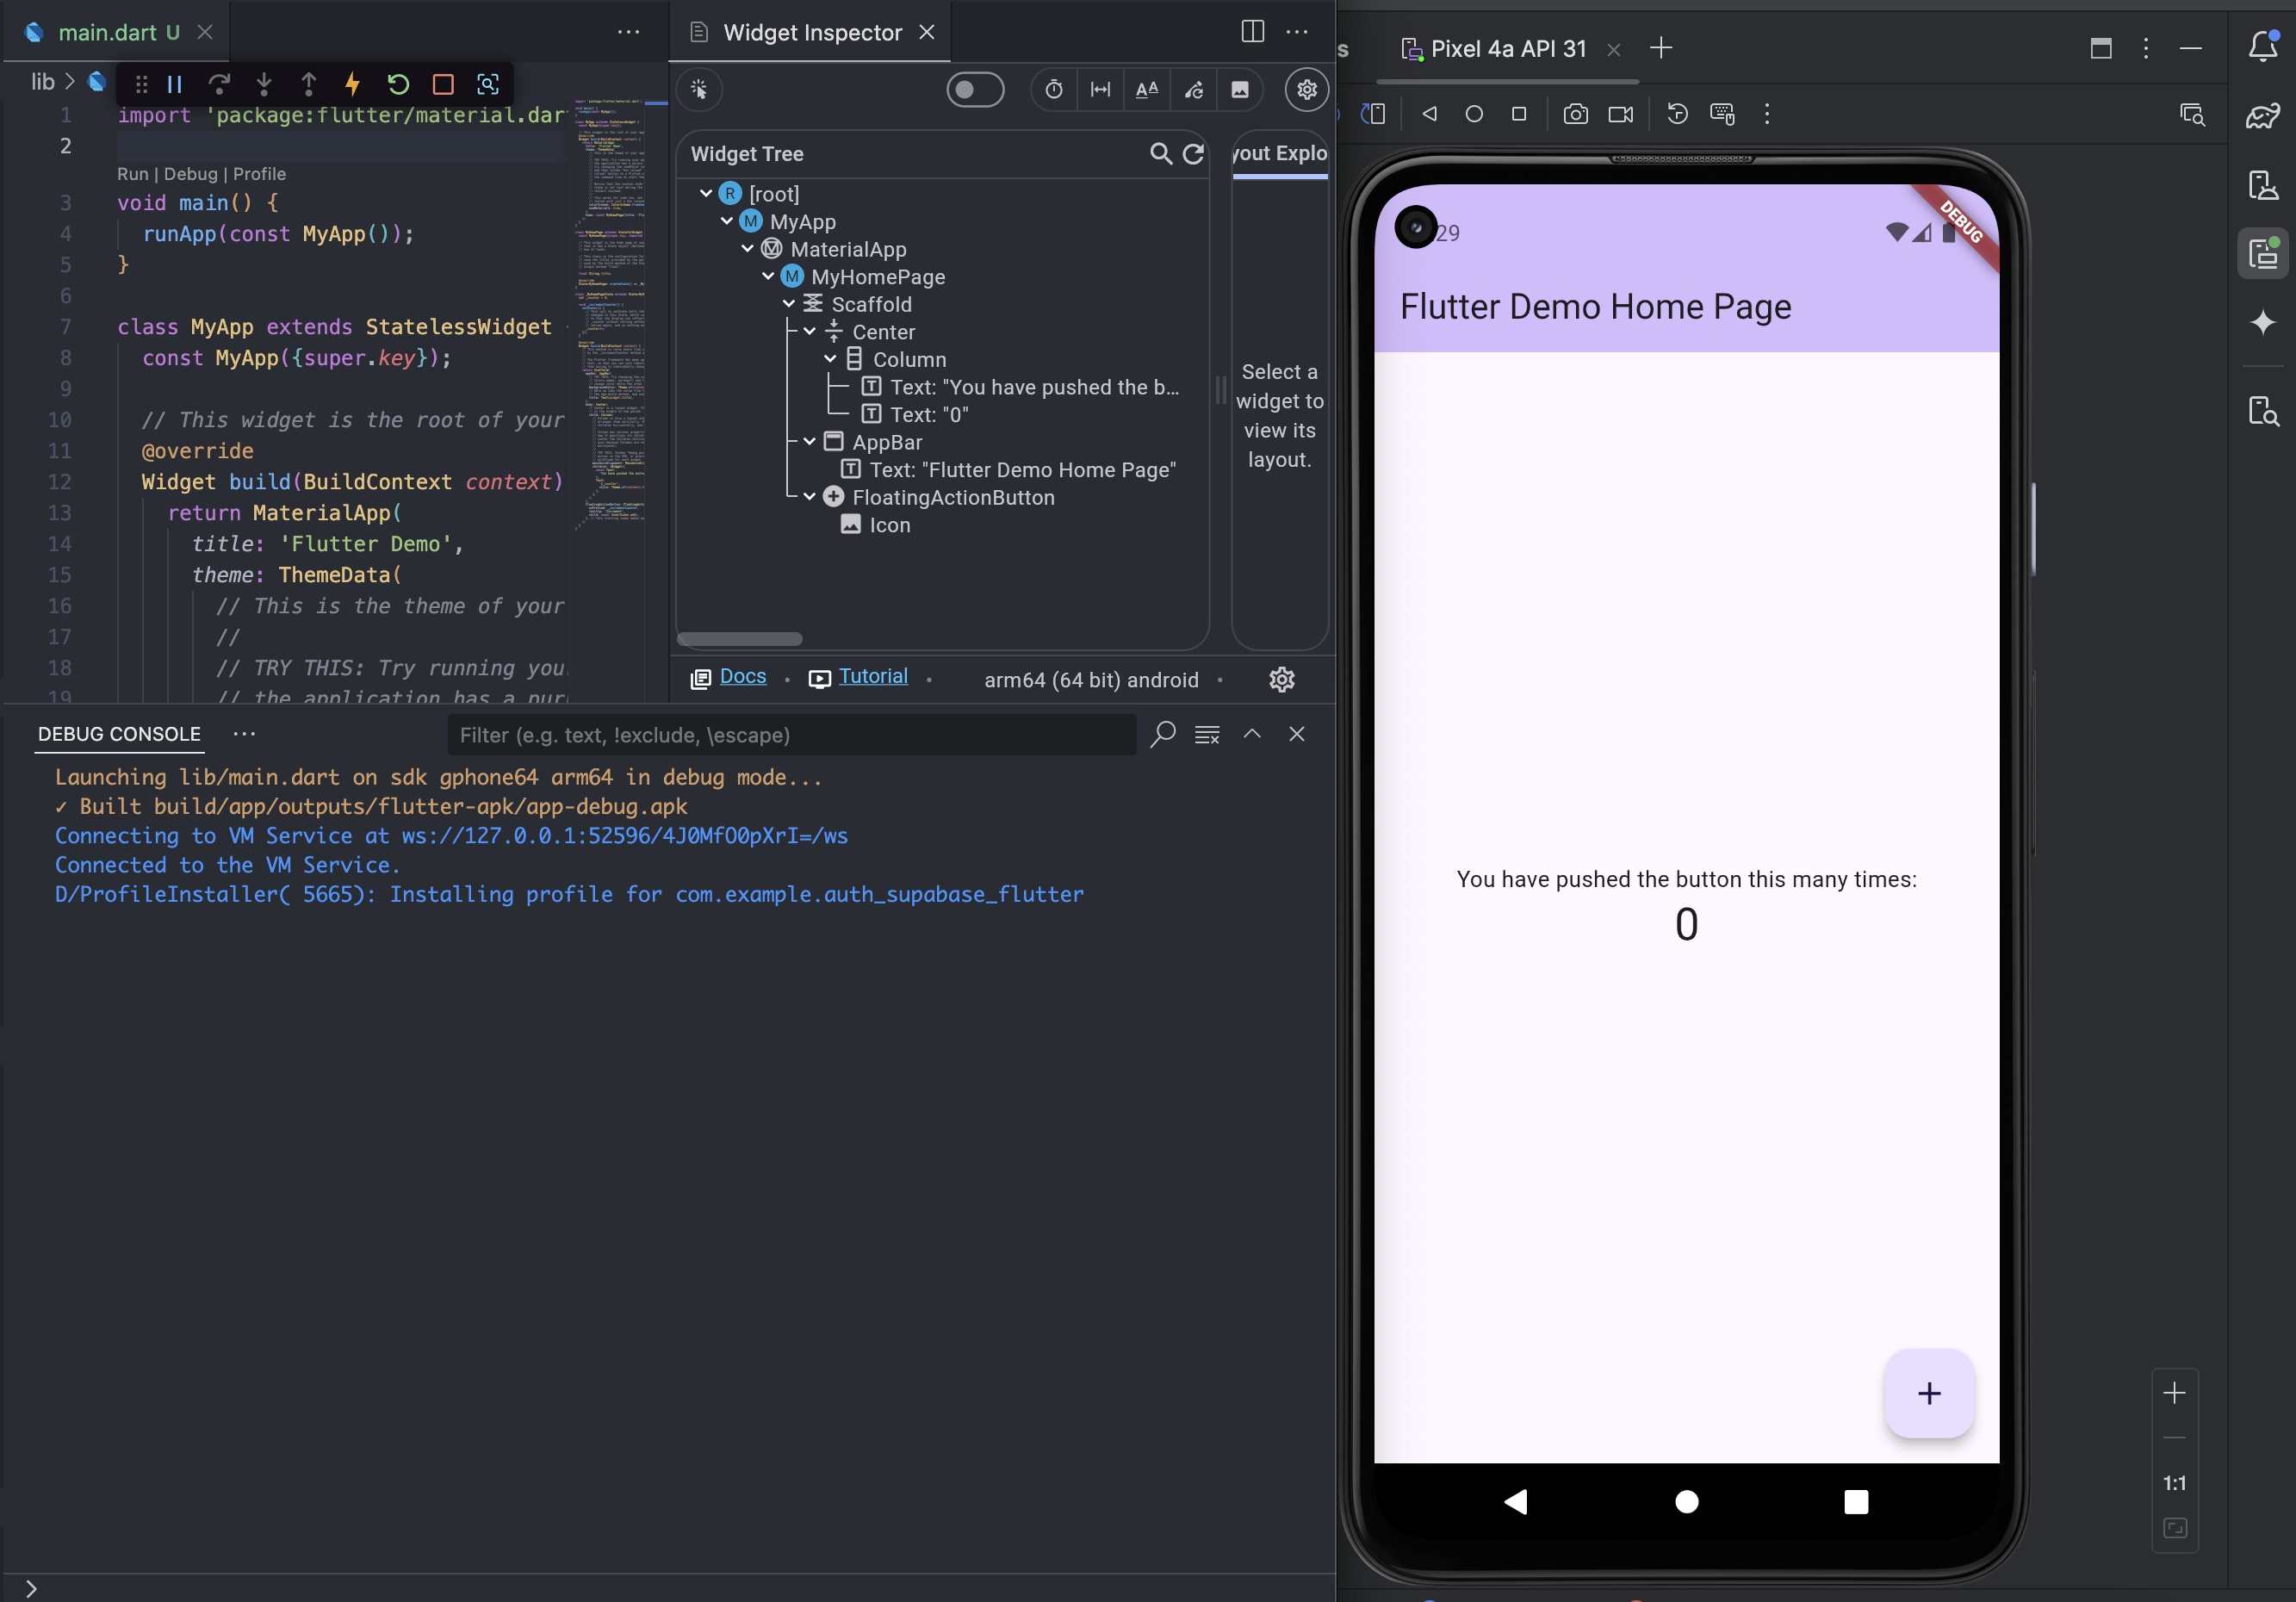
Task: Collapse the [root] tree node
Action: 706,193
